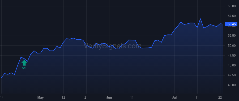
Task: Click the 42.50 price axis label
Action: [232, 75]
